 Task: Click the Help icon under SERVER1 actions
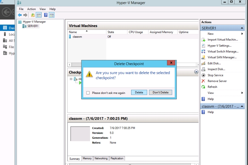tap(203, 99)
